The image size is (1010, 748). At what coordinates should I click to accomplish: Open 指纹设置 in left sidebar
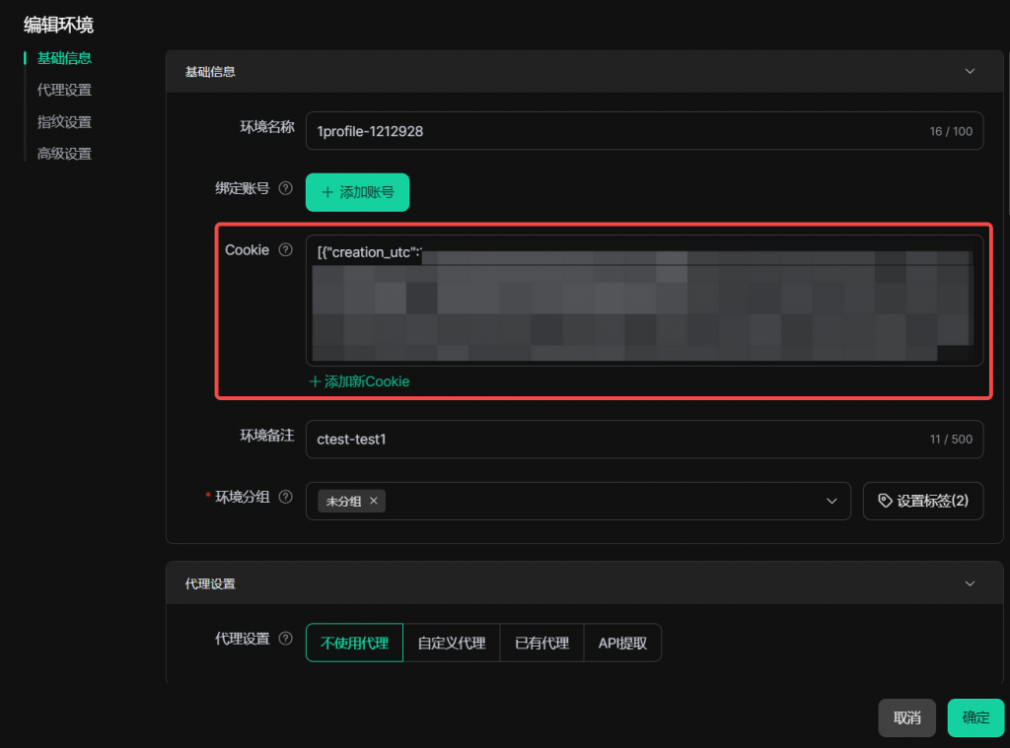coord(64,122)
